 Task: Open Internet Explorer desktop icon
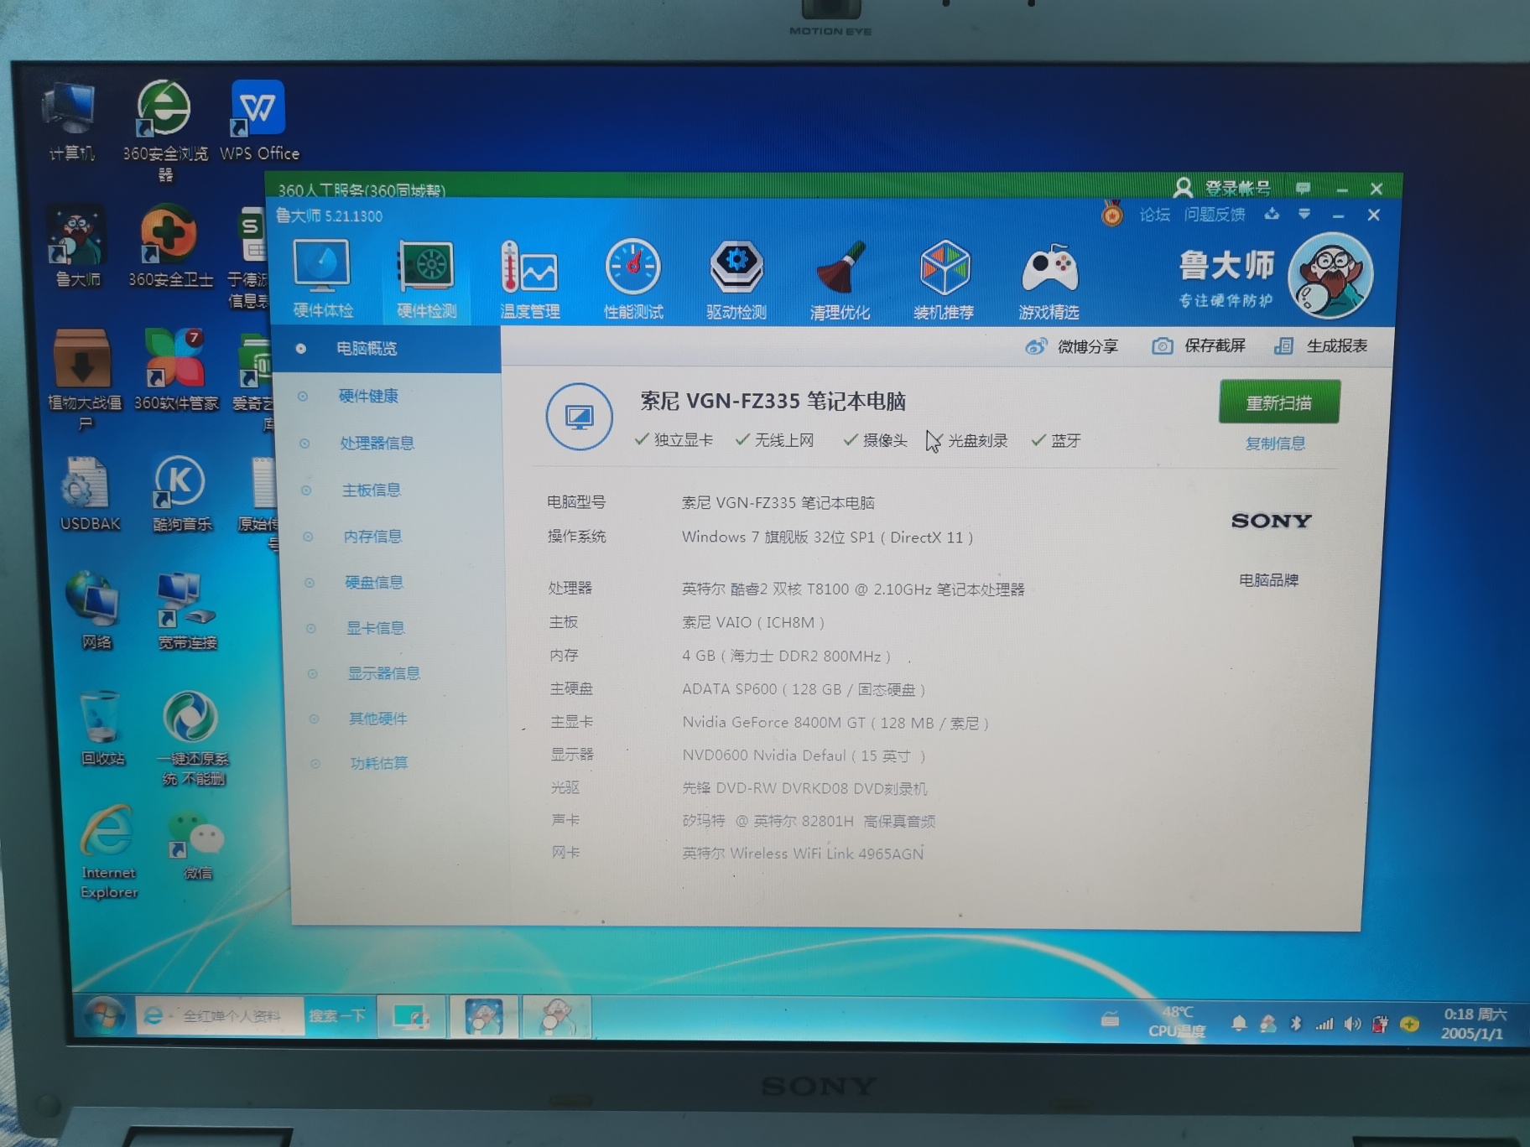pyautogui.click(x=109, y=852)
